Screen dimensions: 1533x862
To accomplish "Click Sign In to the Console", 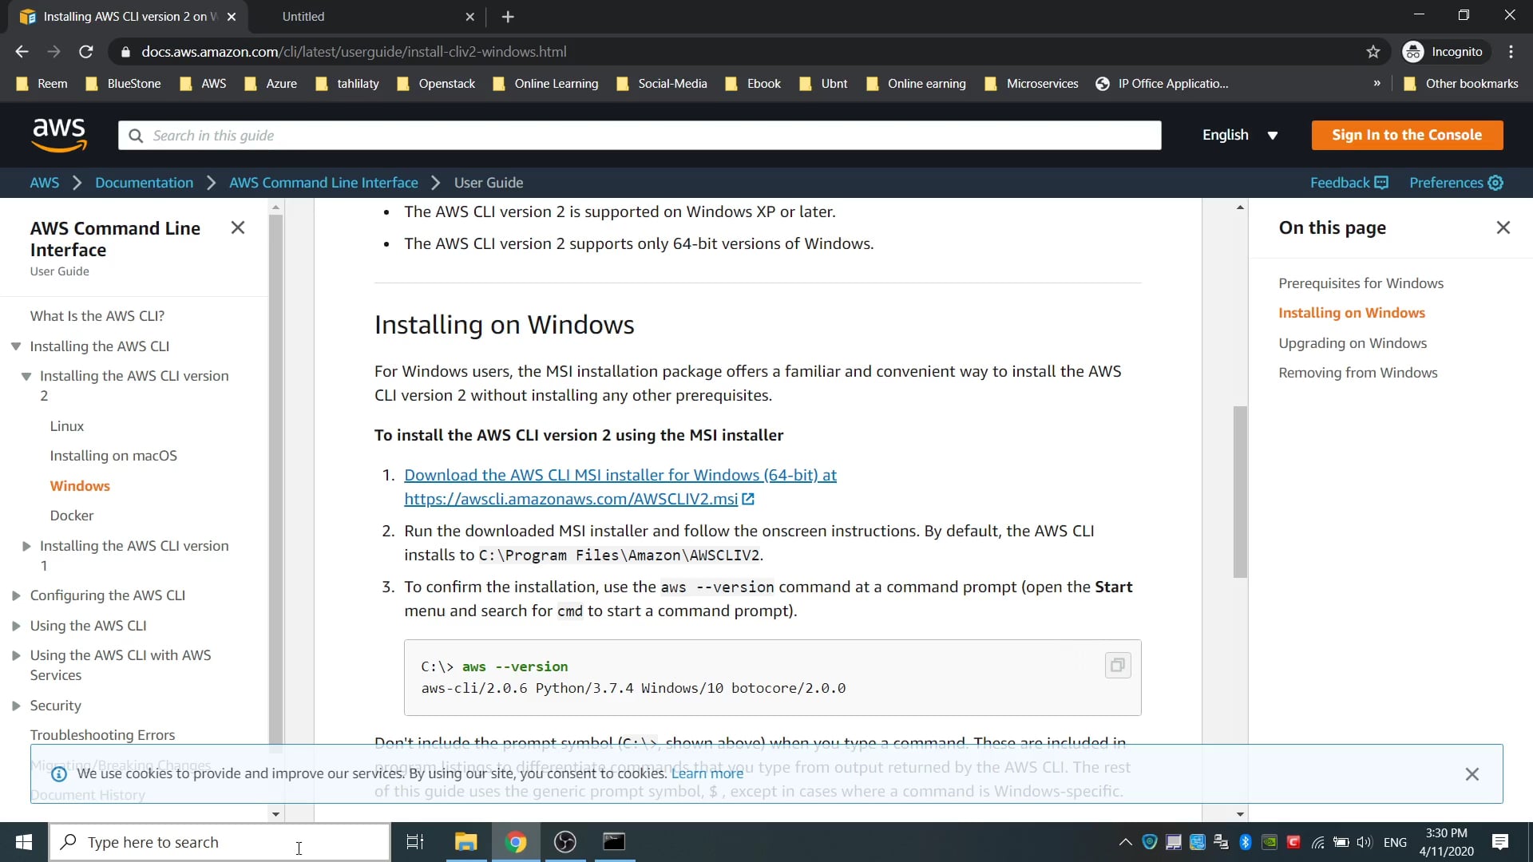I will click(1406, 135).
